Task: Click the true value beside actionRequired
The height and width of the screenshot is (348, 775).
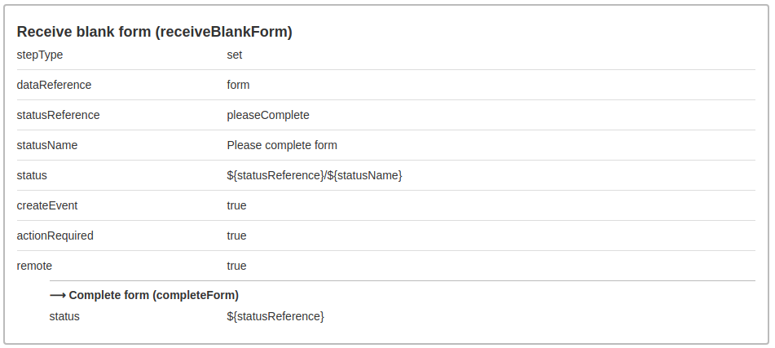Action: pos(236,236)
